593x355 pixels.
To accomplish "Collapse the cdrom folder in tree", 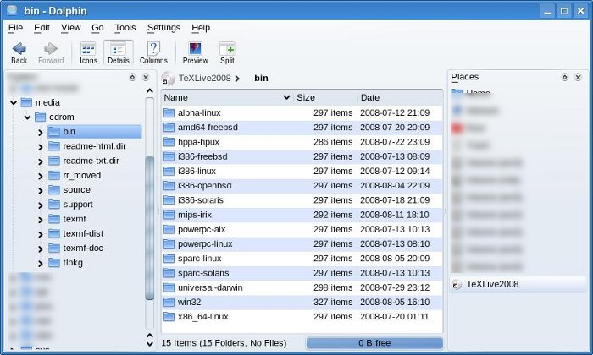I will click(27, 117).
